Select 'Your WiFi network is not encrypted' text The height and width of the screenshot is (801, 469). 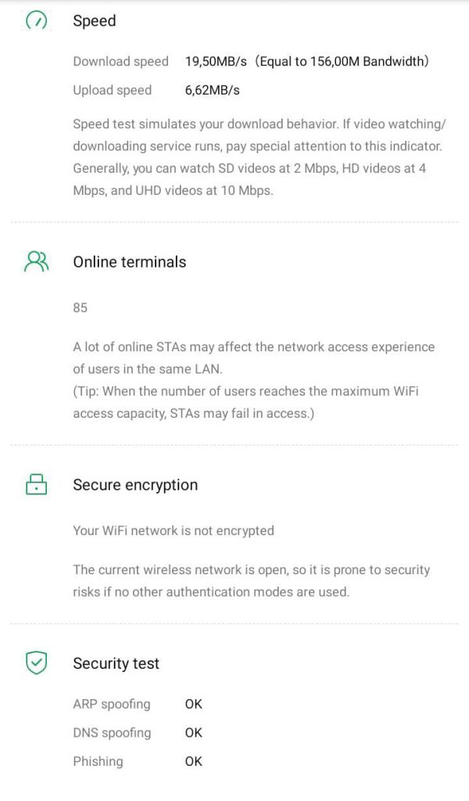tap(173, 530)
